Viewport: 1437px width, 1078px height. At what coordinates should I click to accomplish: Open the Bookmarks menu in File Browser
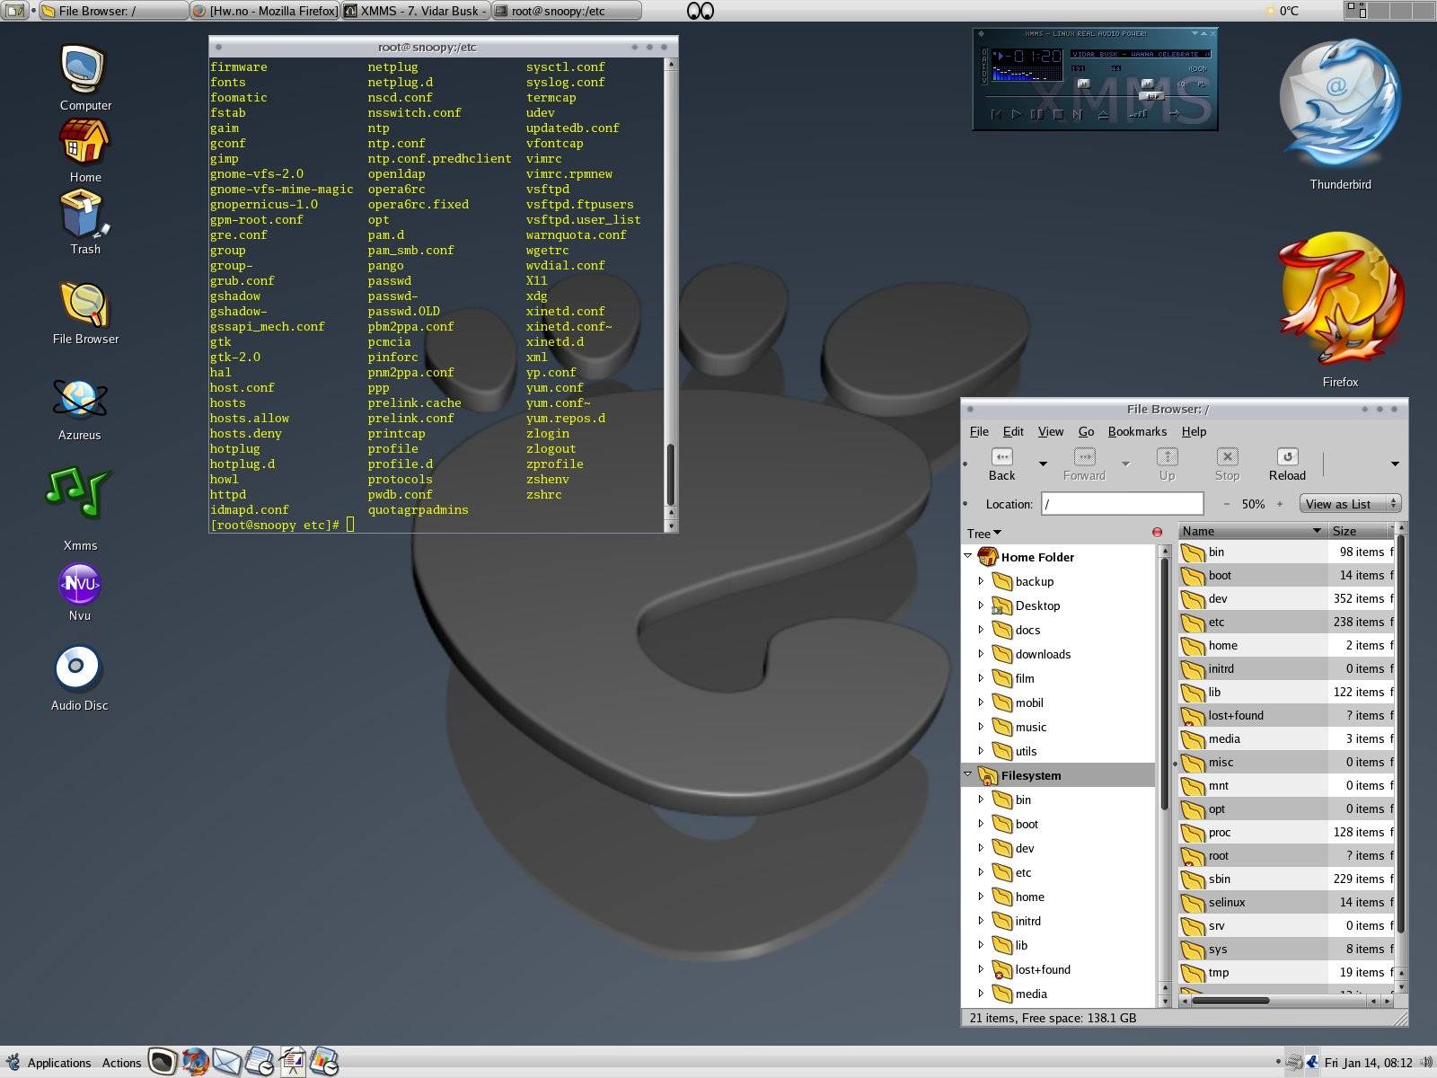tap(1137, 431)
